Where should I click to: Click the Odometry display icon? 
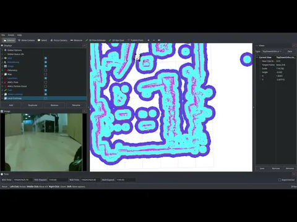(6, 70)
